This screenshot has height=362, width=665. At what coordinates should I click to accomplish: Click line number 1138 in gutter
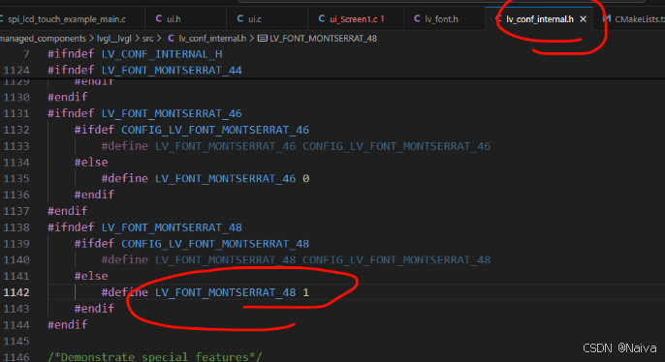pyautogui.click(x=16, y=227)
